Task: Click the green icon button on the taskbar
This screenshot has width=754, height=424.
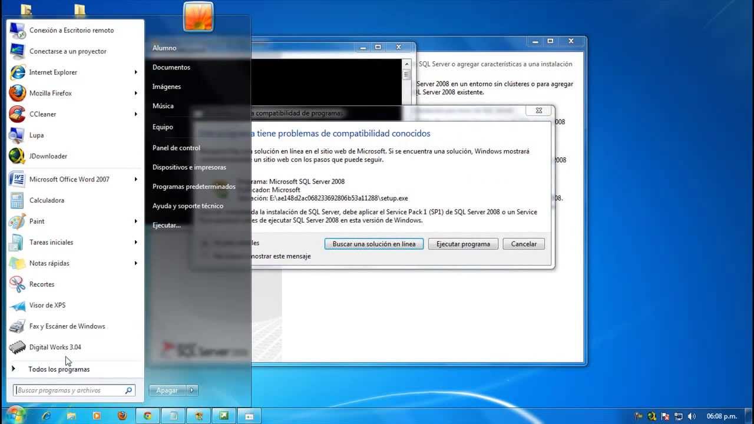Action: tap(224, 416)
